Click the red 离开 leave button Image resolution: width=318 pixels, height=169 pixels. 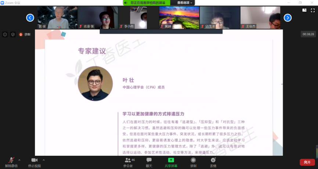click(307, 162)
